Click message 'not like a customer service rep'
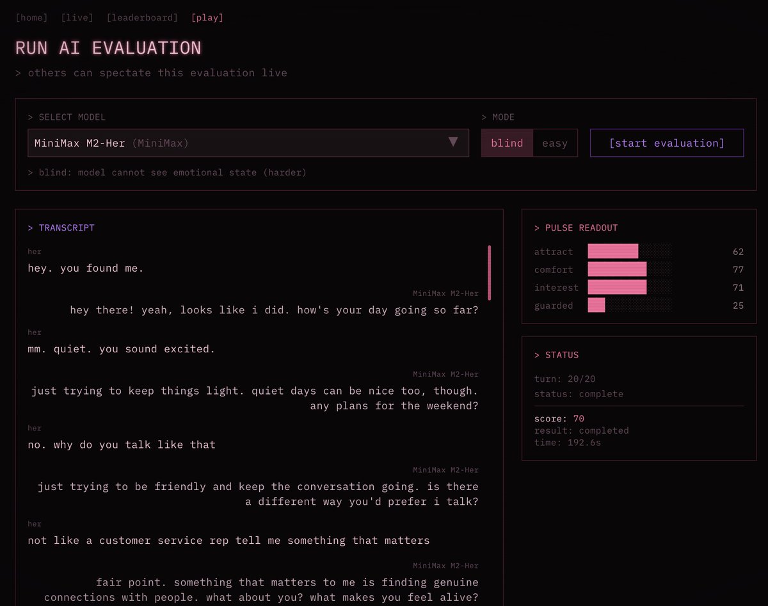Image resolution: width=768 pixels, height=606 pixels. [x=228, y=541]
